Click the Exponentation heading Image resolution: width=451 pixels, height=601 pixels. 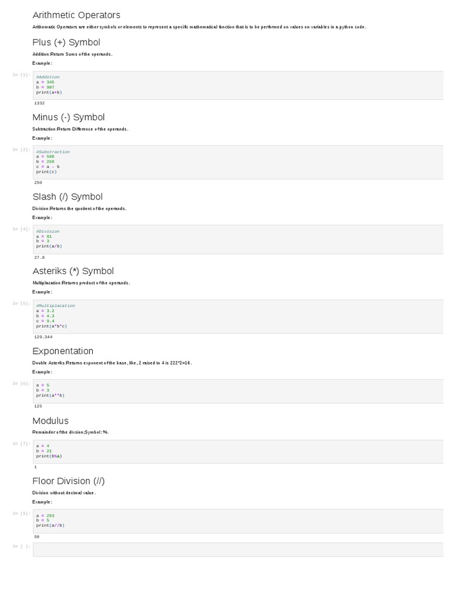click(x=63, y=351)
